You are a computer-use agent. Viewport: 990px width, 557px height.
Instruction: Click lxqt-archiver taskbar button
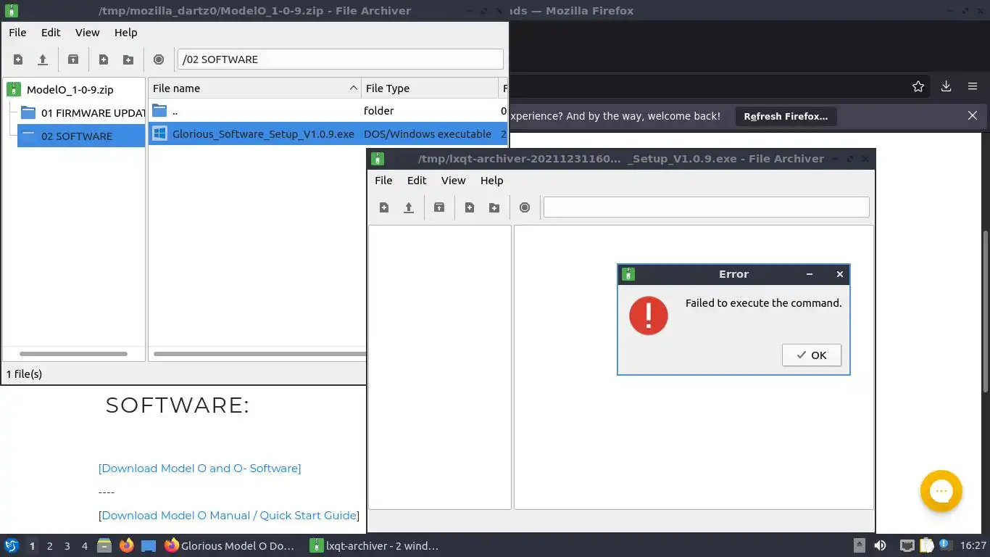375,545
